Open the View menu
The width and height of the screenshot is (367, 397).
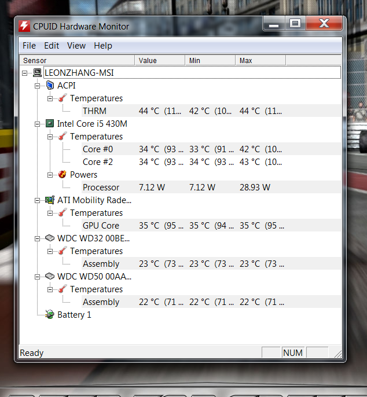(x=76, y=46)
